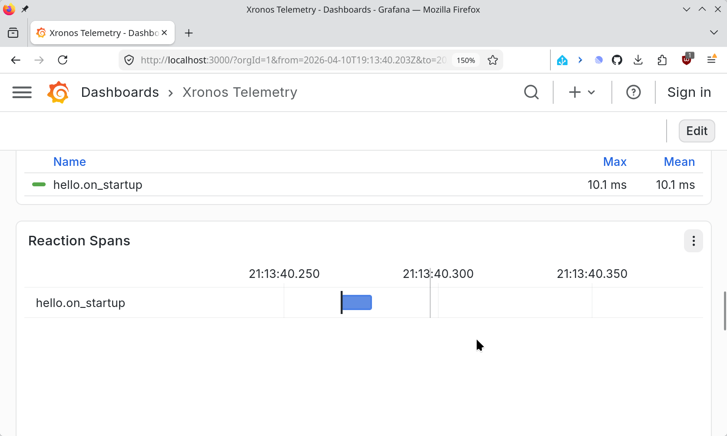
Task: Go to Dashboards breadcrumb
Action: pyautogui.click(x=120, y=92)
